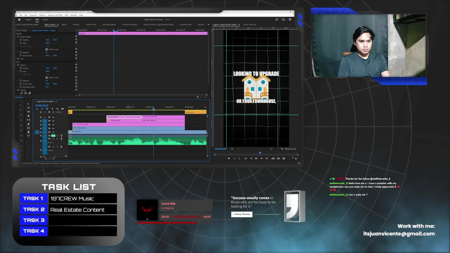Click the timeline timecode 00;00;45;03

point(41,105)
